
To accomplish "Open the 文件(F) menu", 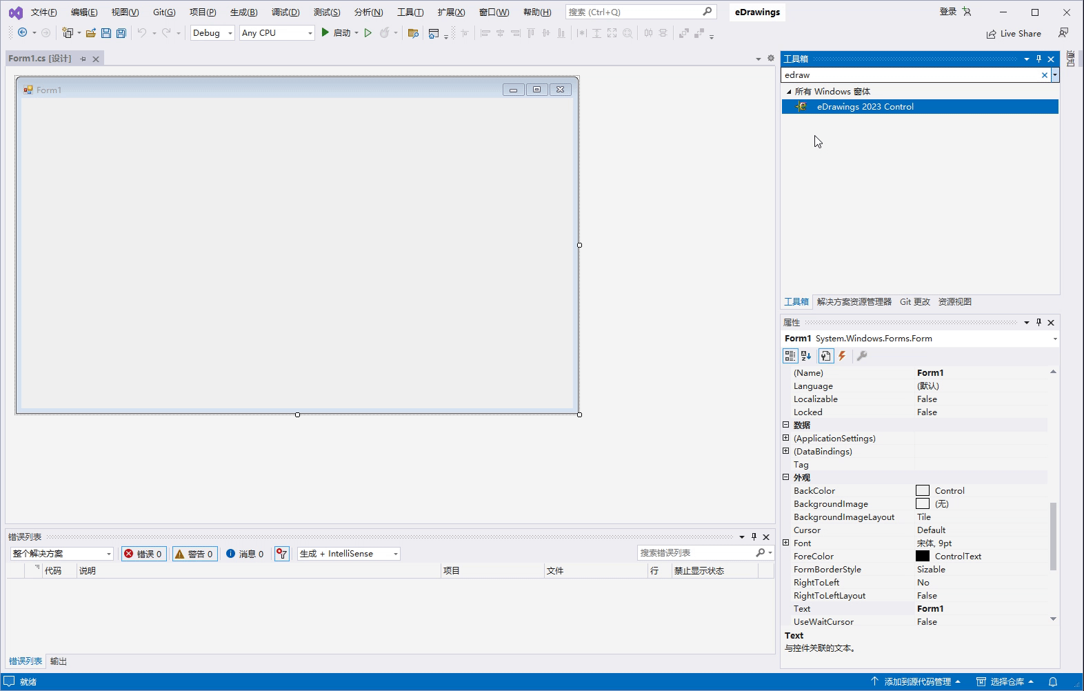I will coord(44,12).
